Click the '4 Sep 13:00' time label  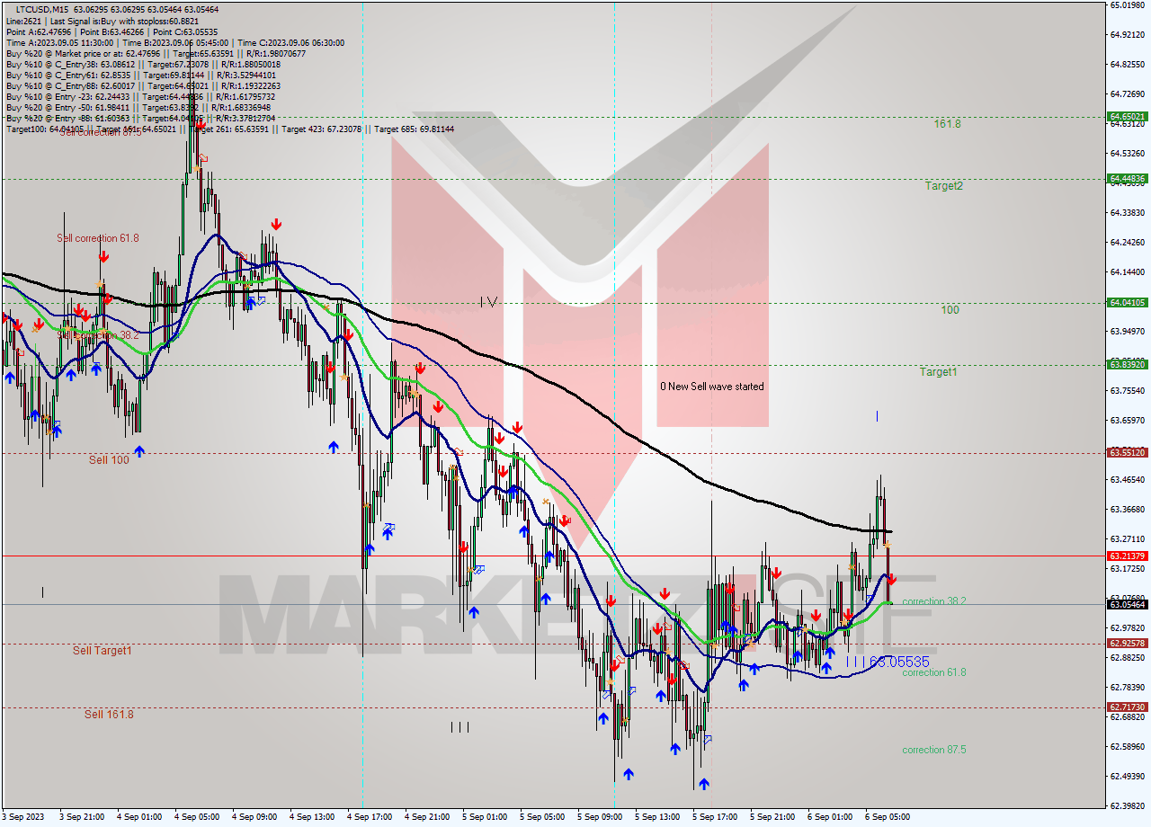[x=311, y=817]
